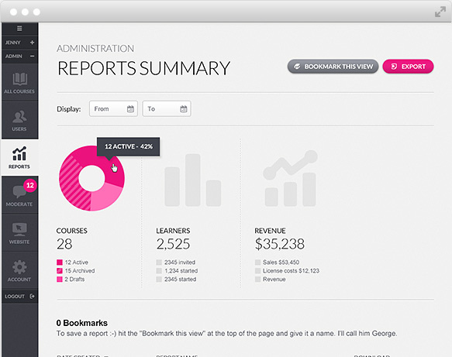Screen dimensions: 452x357
Task: Click the From date field
Action: [113, 109]
